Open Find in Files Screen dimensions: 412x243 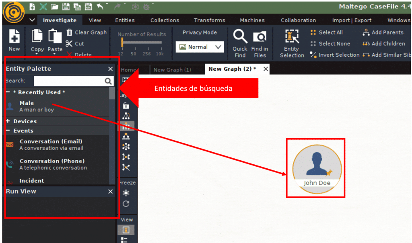[260, 43]
